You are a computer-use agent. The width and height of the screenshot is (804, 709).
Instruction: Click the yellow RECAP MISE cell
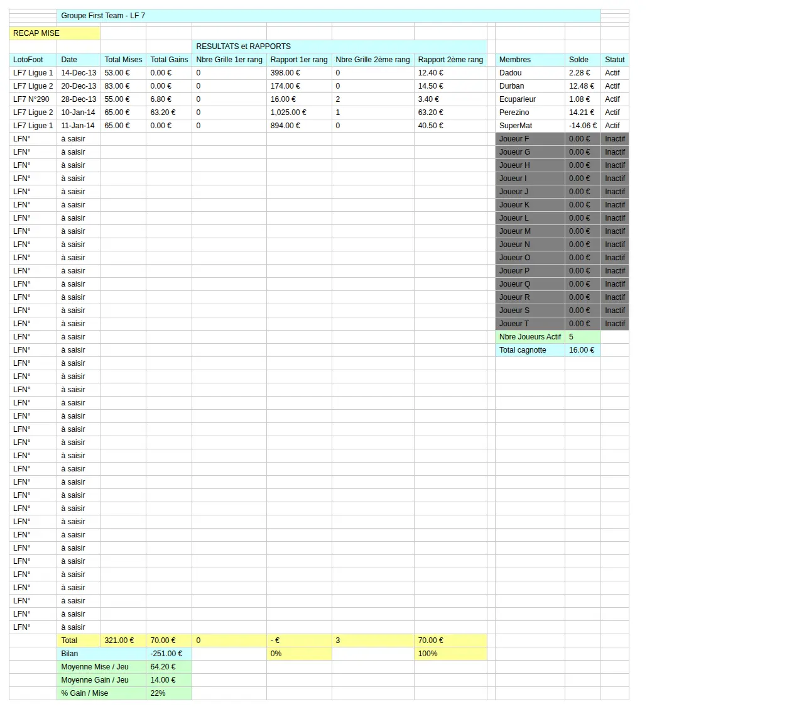(55, 33)
